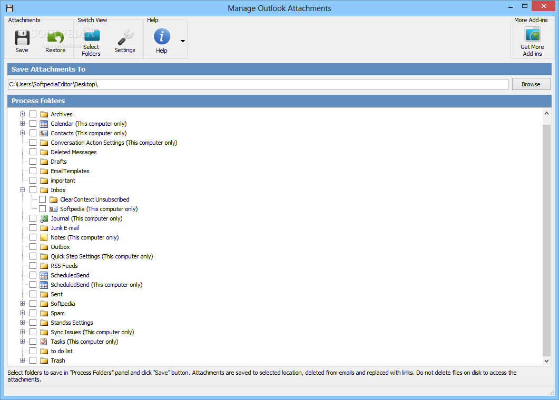Image resolution: width=559 pixels, height=400 pixels.
Task: Expand the Contacts tree node
Action: click(23, 133)
